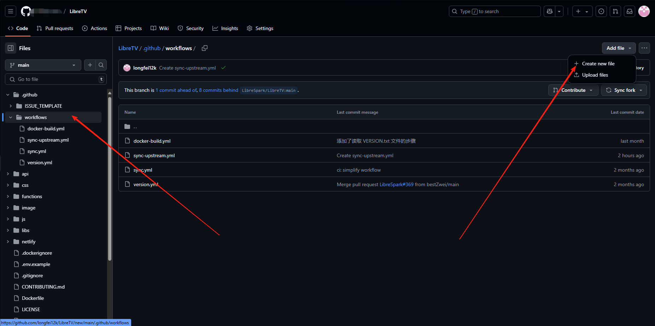The width and height of the screenshot is (655, 326).
Task: Open the Sync fork dropdown
Action: [624, 90]
